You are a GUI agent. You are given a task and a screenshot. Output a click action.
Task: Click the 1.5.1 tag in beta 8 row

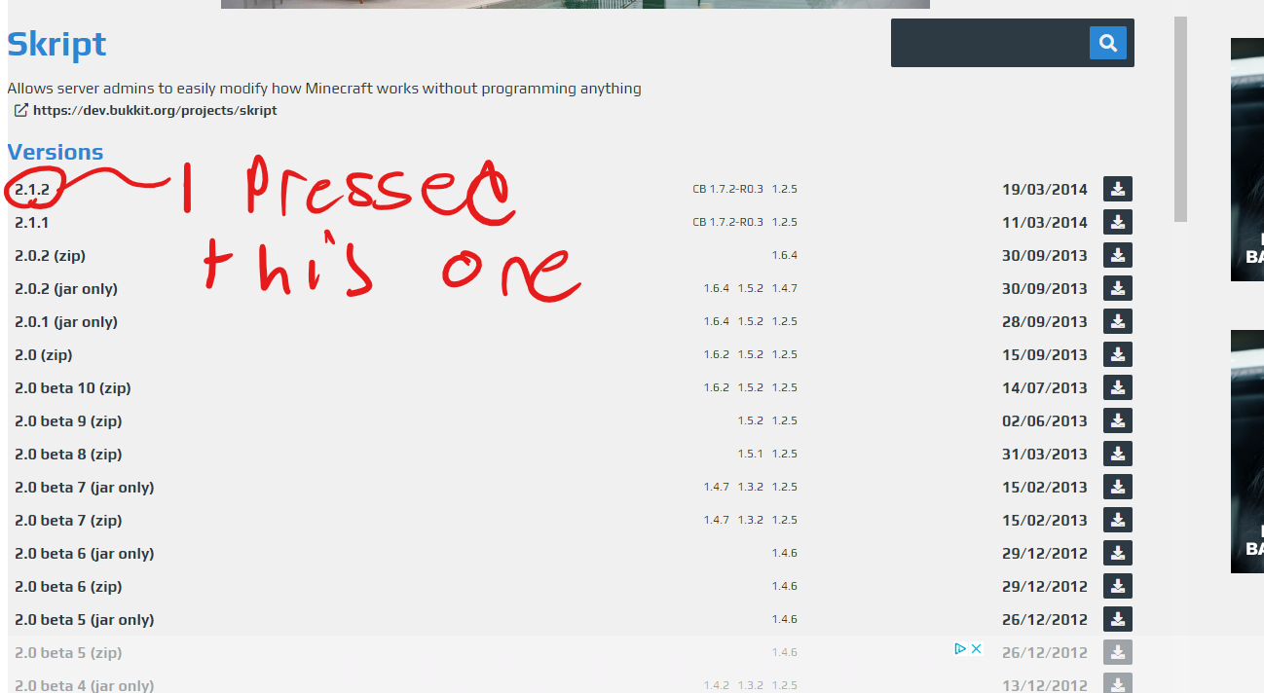click(750, 454)
